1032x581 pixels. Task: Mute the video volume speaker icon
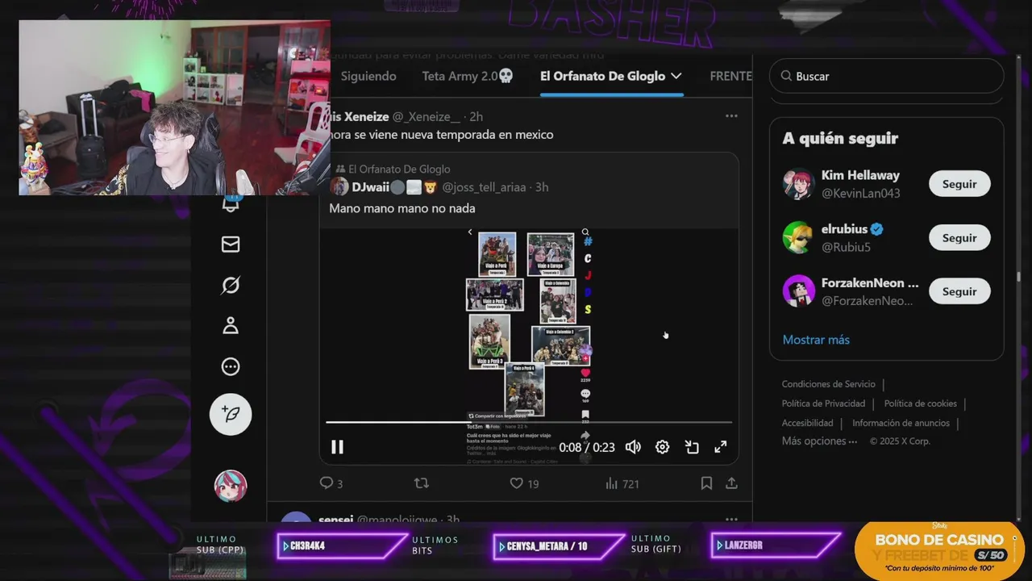633,447
